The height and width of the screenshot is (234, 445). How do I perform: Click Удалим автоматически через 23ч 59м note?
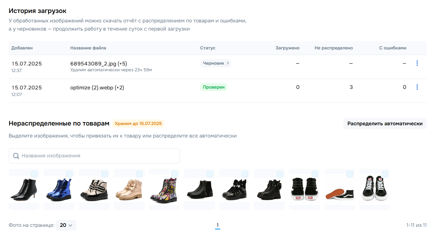[x=111, y=70]
